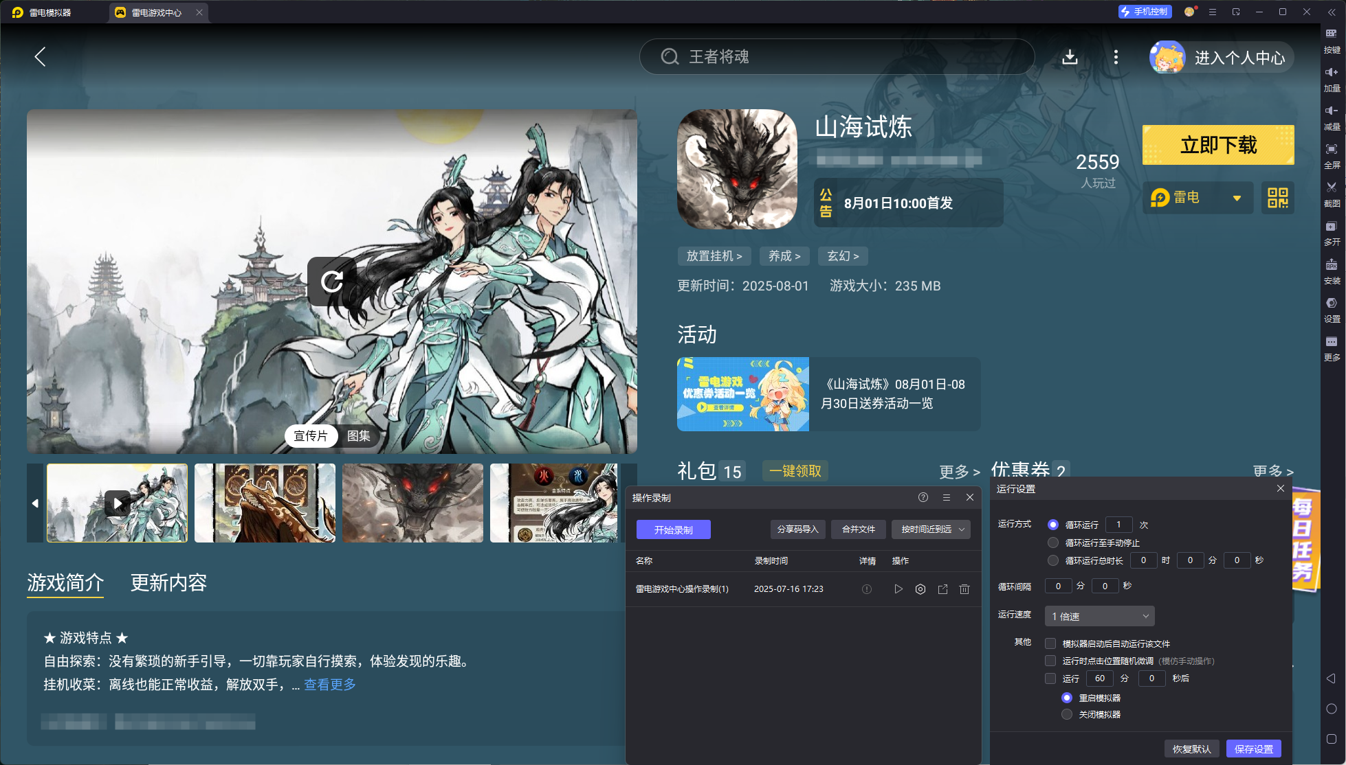Go back with the left arrow icon

coord(41,57)
